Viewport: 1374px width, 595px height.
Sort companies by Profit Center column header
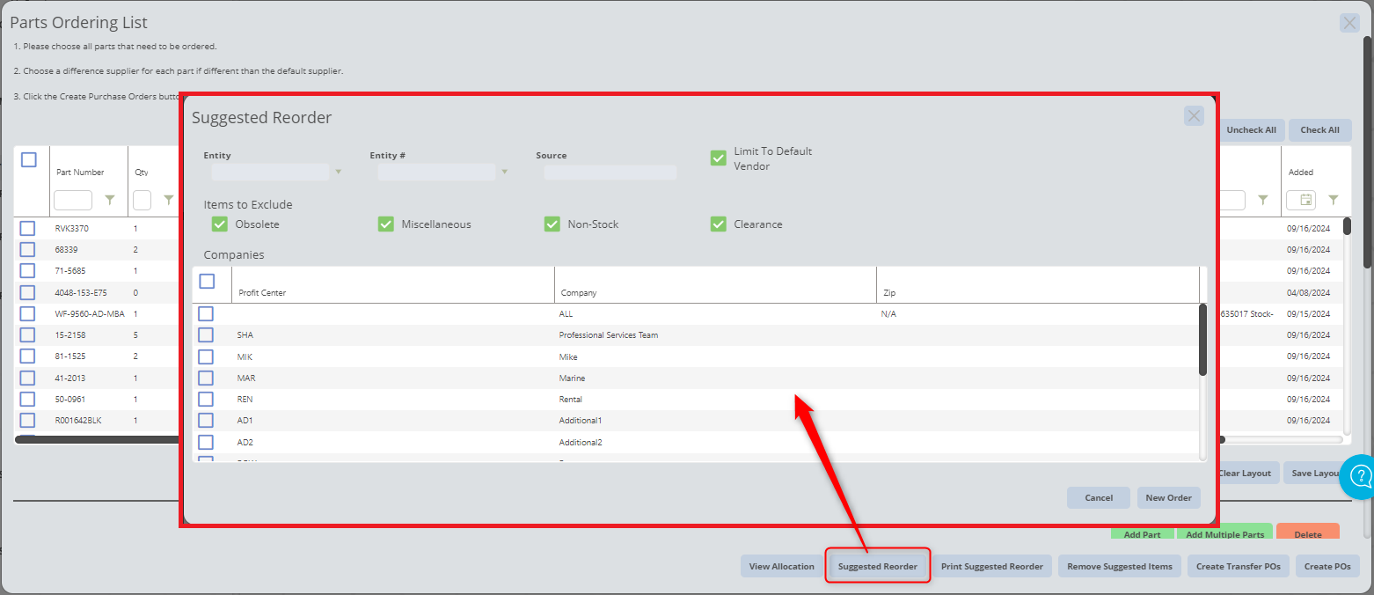262,293
